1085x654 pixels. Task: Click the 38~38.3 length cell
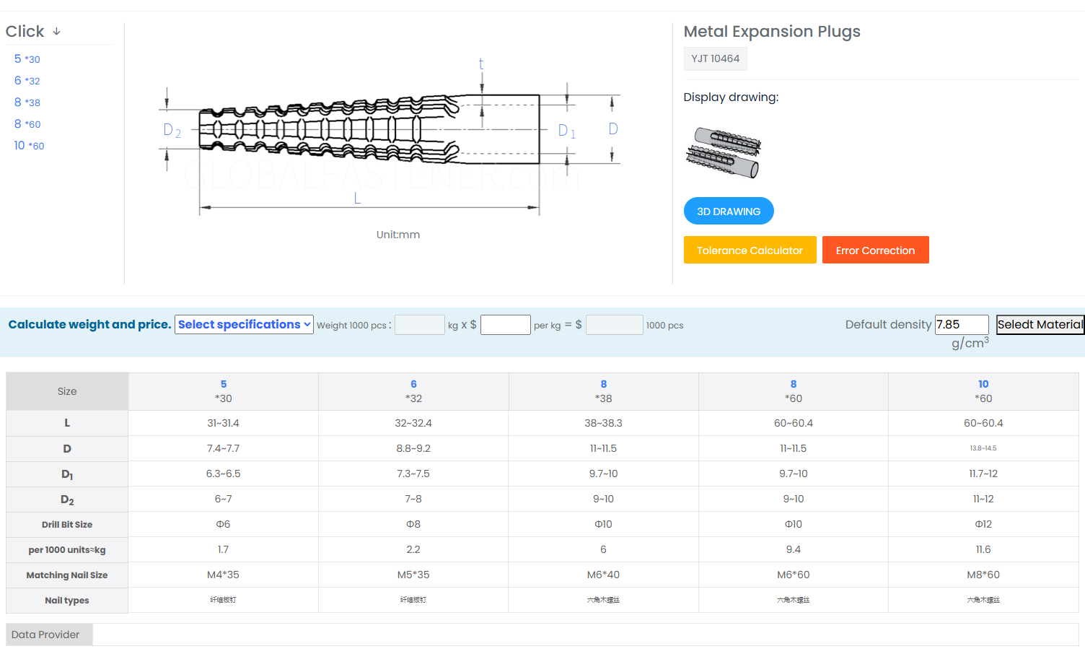604,423
